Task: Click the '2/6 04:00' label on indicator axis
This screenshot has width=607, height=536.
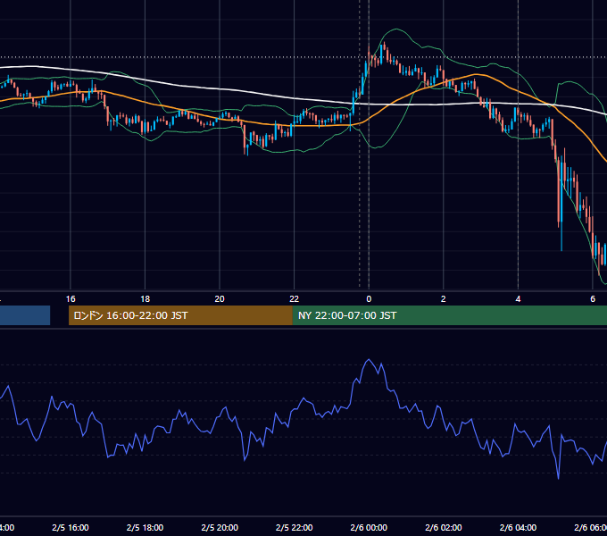Action: coord(518,527)
